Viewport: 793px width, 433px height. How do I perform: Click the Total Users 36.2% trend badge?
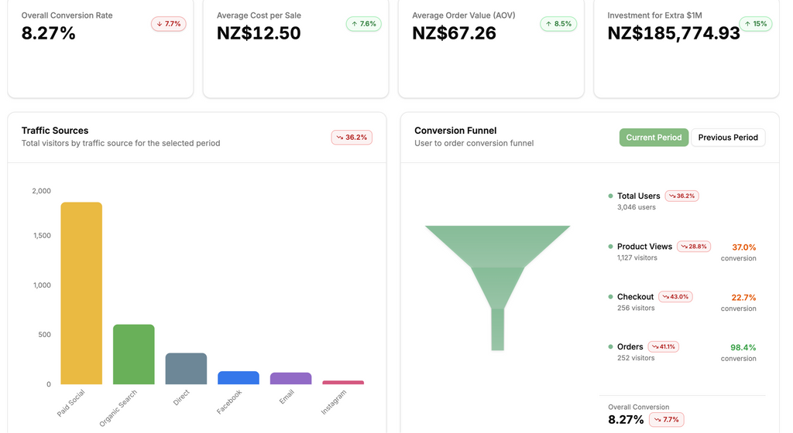682,196
